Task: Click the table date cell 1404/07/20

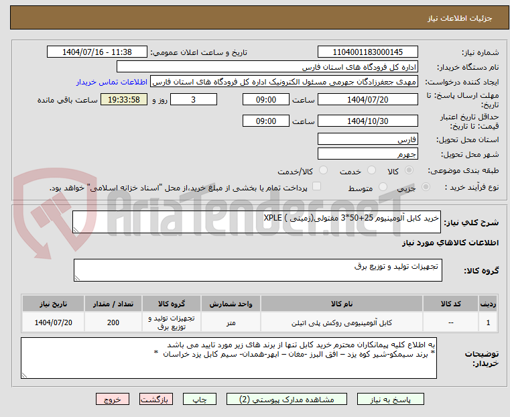Action: (53, 322)
